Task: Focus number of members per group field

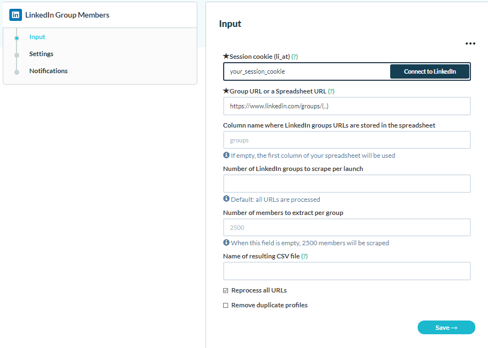Action: pyautogui.click(x=347, y=228)
